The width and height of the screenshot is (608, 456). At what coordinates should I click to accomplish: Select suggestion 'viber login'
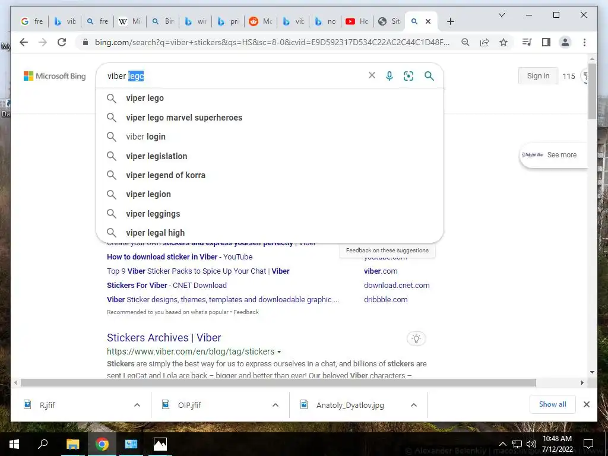coord(270,137)
